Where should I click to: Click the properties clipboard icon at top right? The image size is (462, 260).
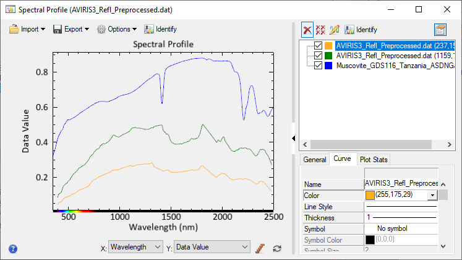[441, 29]
